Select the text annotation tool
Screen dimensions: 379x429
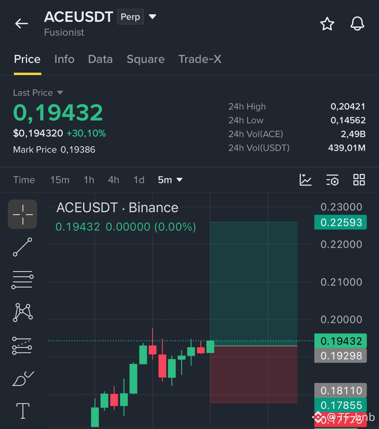23,411
